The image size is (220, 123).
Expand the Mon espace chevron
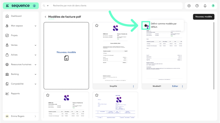35,26
